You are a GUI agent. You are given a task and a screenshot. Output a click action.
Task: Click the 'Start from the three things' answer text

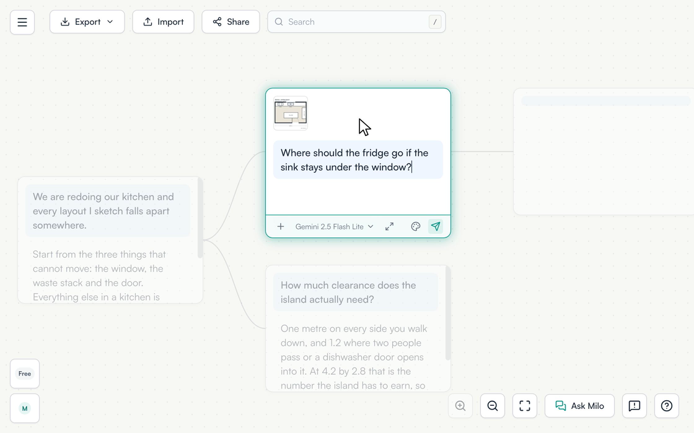click(x=99, y=275)
